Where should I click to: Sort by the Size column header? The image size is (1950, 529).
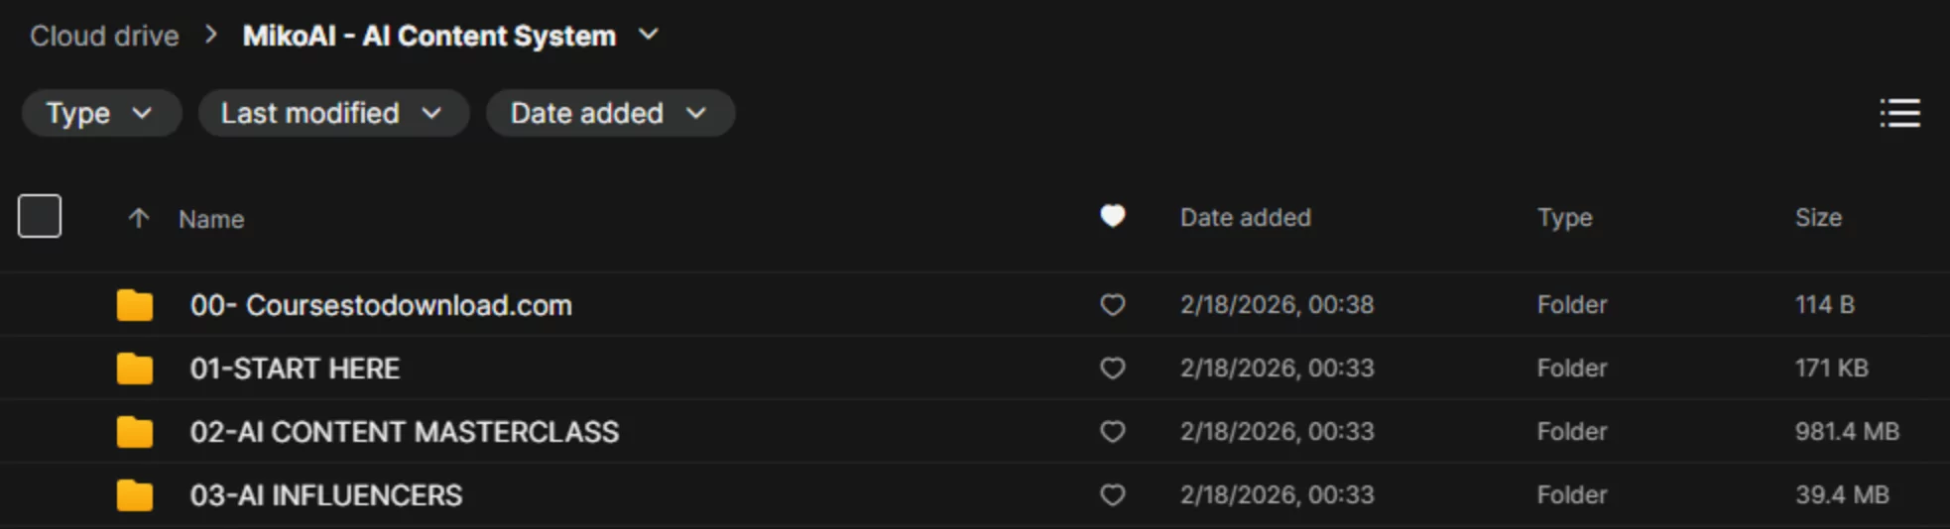(1817, 217)
